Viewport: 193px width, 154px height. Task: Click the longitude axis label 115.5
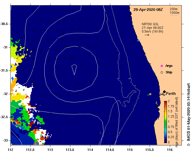tap(150, 150)
